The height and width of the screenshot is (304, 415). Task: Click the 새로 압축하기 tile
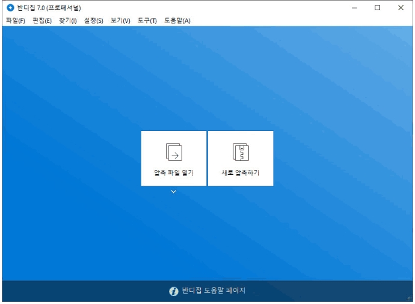241,159
